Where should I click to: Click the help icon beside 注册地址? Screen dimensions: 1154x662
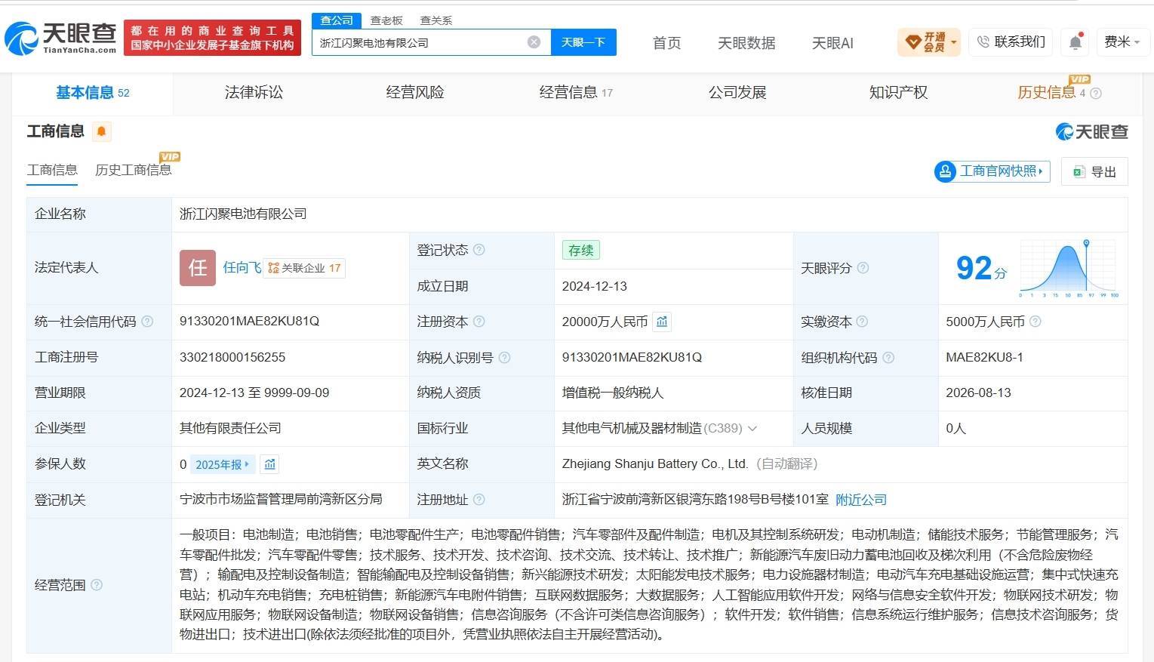point(479,500)
